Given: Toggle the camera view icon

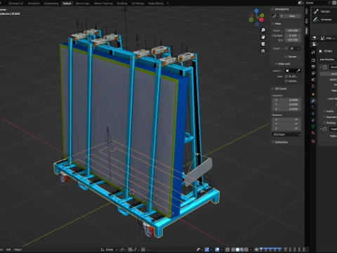Looking at the screenshot, I should point(263,44).
